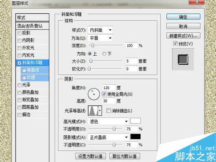Click highlight opacity field showing 75

tap(131, 129)
